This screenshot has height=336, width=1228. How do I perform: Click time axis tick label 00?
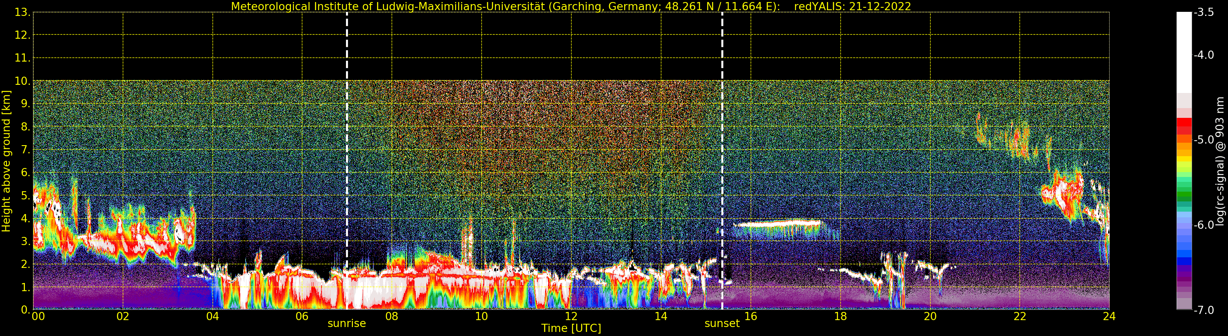[x=38, y=316]
